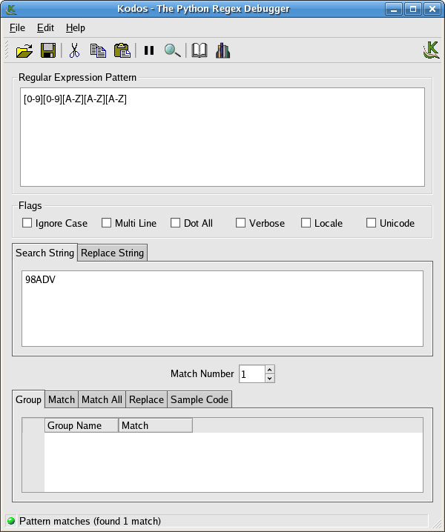This screenshot has width=445, height=532.
Task: Click the Kodos logo at the toolbar right
Action: [432, 50]
